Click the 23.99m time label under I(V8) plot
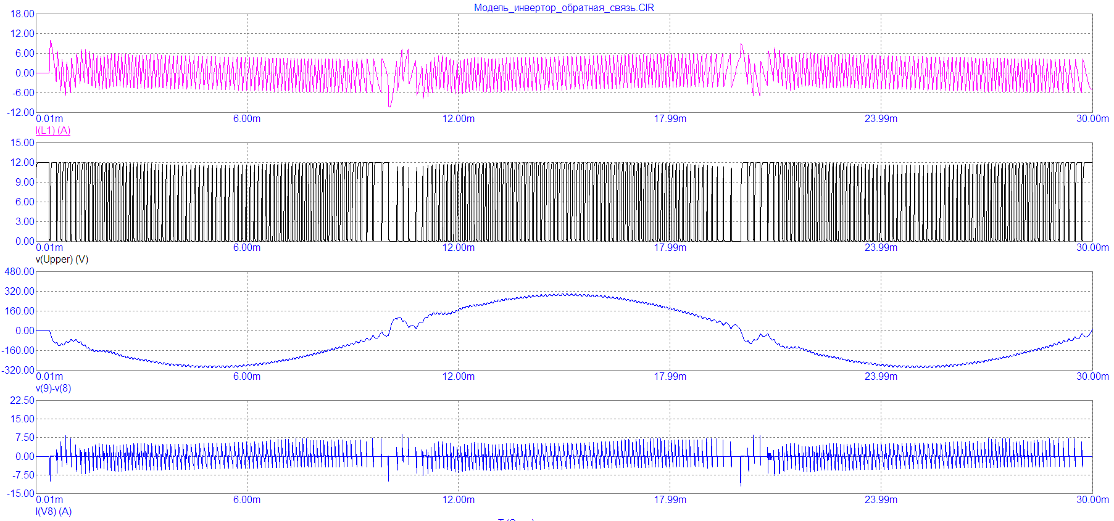Screen dimensions: 1114x521 click(x=881, y=499)
